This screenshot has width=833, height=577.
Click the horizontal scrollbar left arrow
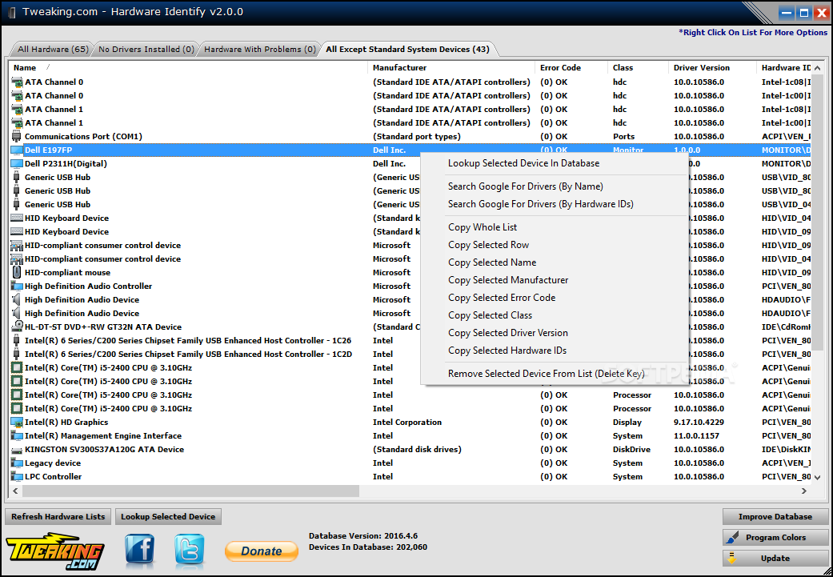15,491
